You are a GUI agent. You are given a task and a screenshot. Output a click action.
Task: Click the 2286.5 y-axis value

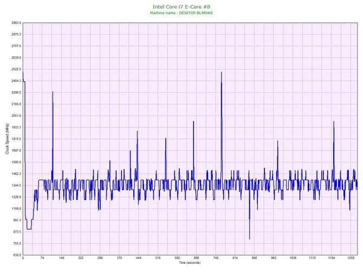point(16,92)
